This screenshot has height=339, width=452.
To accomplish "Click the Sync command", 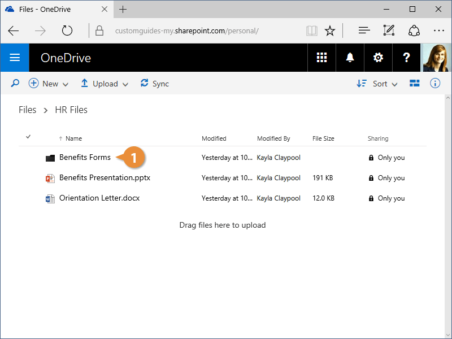I will [x=155, y=84].
